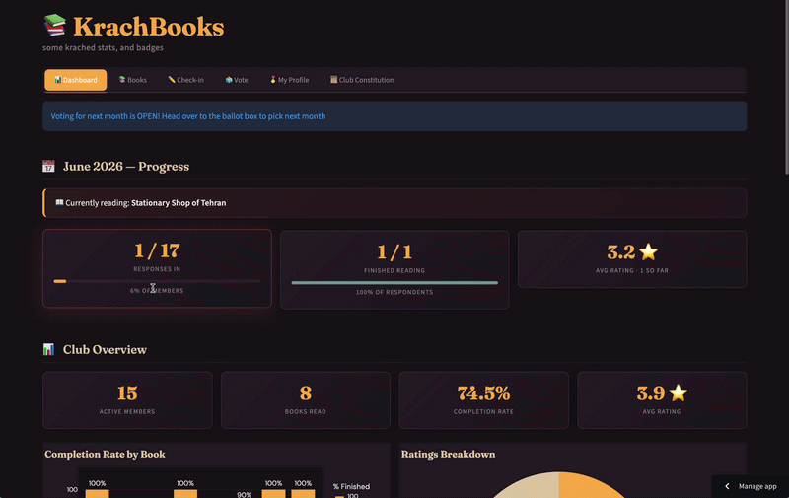Click the 90% label in the completion chart
This screenshot has height=498, width=789.
(x=244, y=494)
